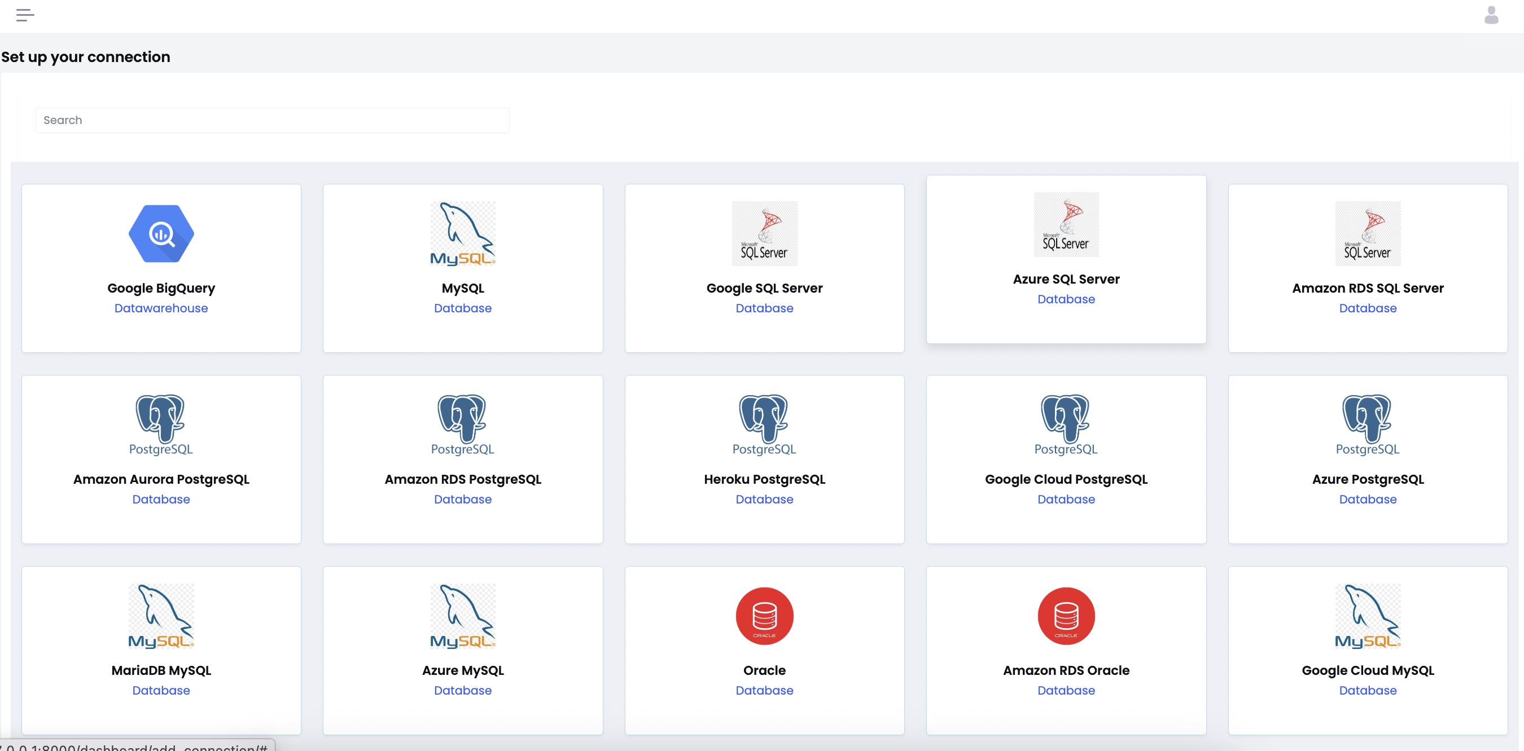Click Database label under Google SQL Server
Image resolution: width=1524 pixels, height=751 pixels.
(x=764, y=308)
